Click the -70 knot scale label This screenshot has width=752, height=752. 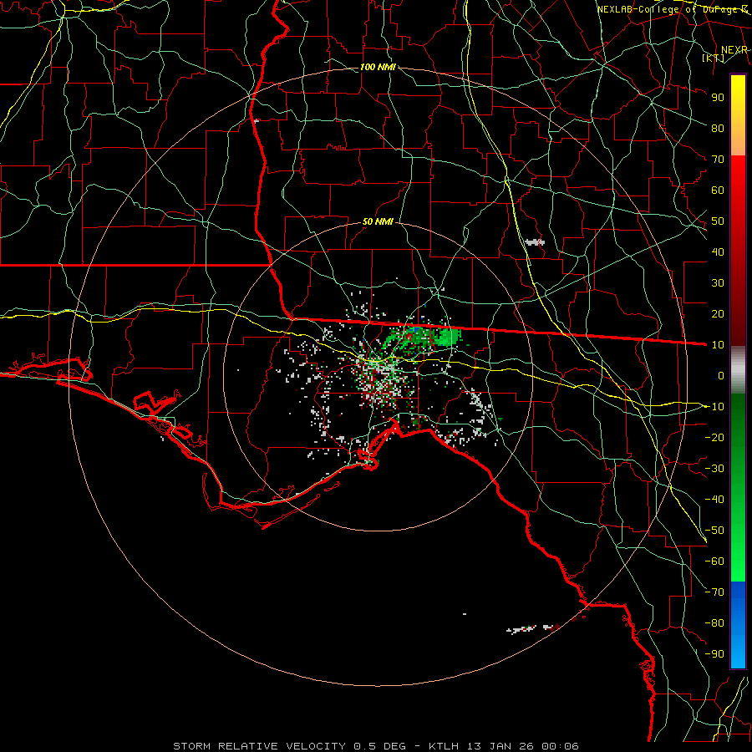point(714,592)
